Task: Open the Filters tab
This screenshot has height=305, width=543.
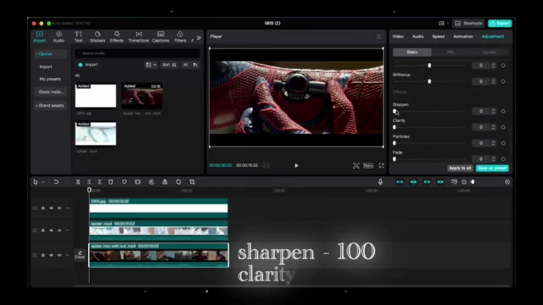Action: tap(180, 37)
